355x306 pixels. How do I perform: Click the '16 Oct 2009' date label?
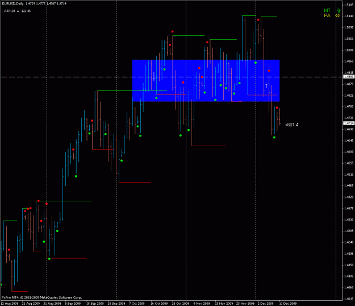coord(159,304)
